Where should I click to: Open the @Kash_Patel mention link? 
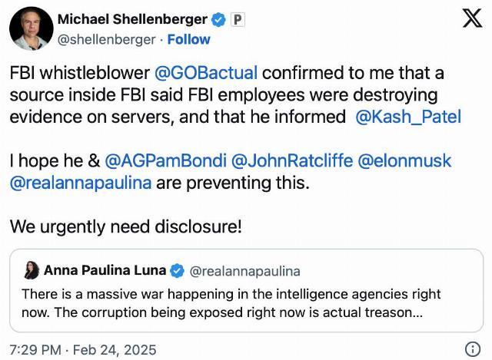coord(408,117)
